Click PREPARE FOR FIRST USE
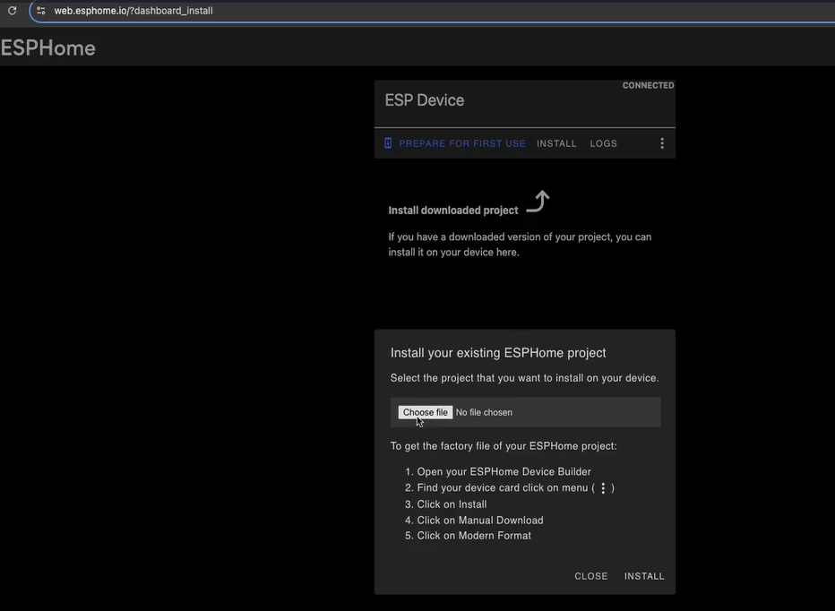The image size is (835, 611). (461, 144)
